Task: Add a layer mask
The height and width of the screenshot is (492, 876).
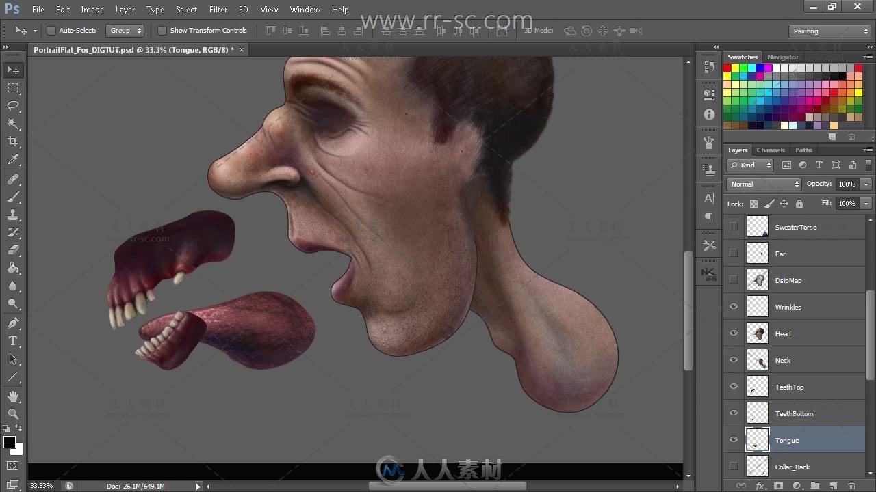Action: 778,485
